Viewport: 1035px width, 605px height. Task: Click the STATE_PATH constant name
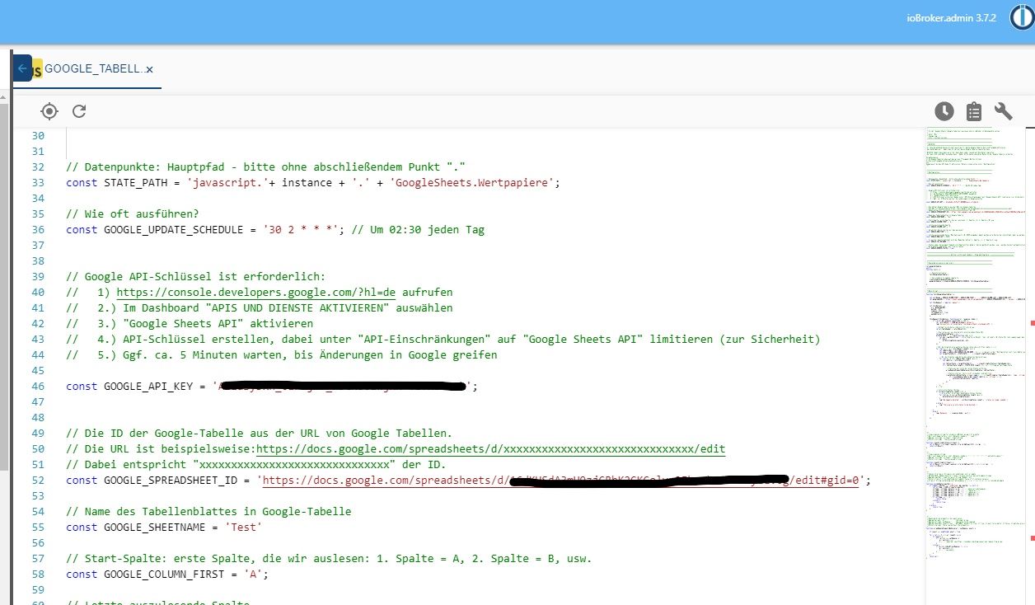pyautogui.click(x=136, y=182)
